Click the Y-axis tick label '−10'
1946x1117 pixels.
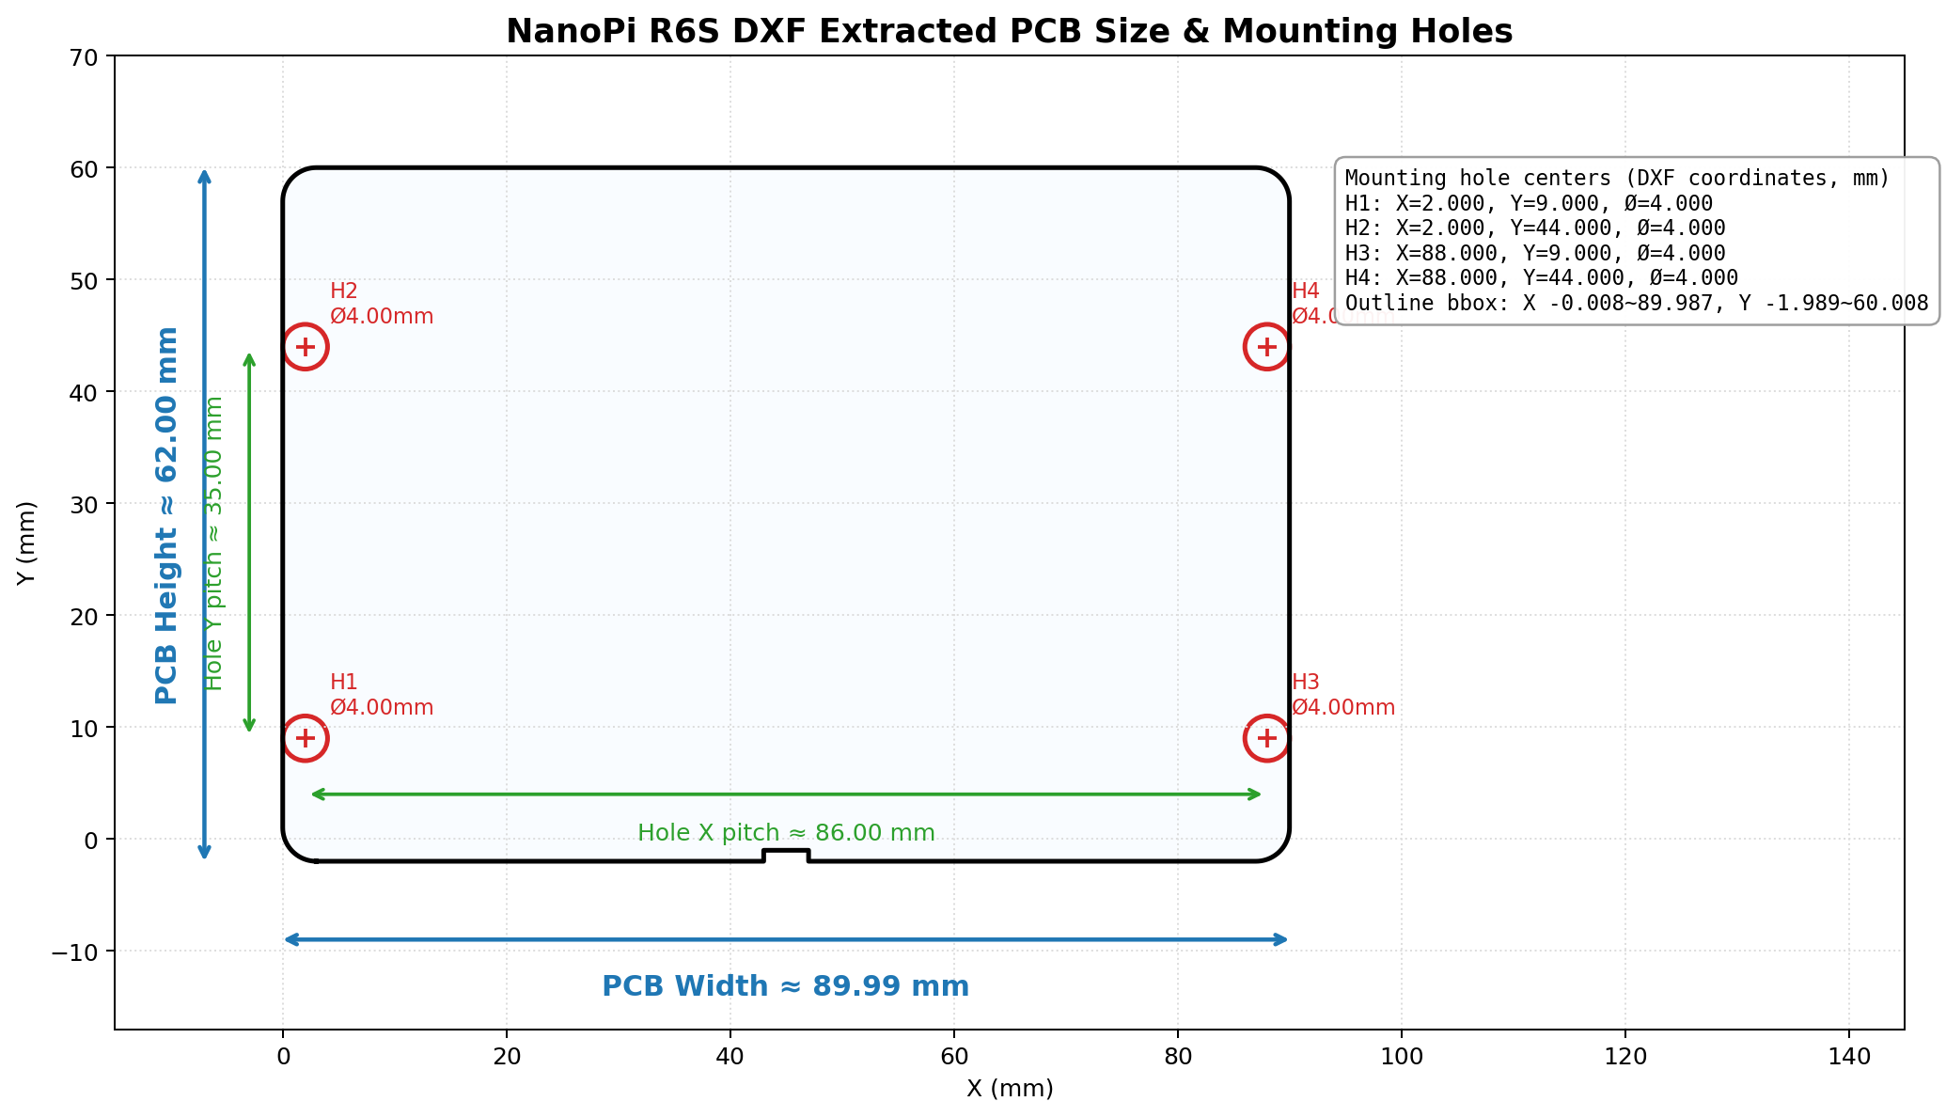(x=72, y=952)
